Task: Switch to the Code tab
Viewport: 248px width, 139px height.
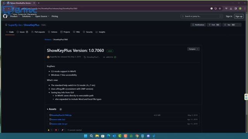Action: (10, 32)
